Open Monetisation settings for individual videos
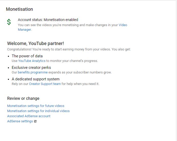Viewport: 177px width, 141px height. point(38,111)
